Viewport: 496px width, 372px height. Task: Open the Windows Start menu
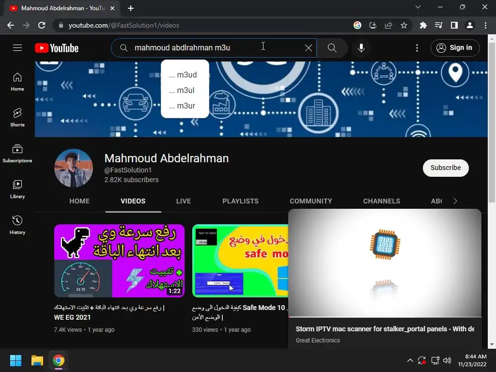[15, 360]
